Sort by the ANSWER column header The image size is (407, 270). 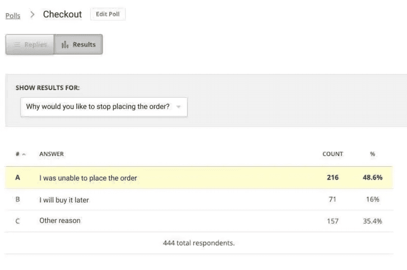(x=52, y=154)
